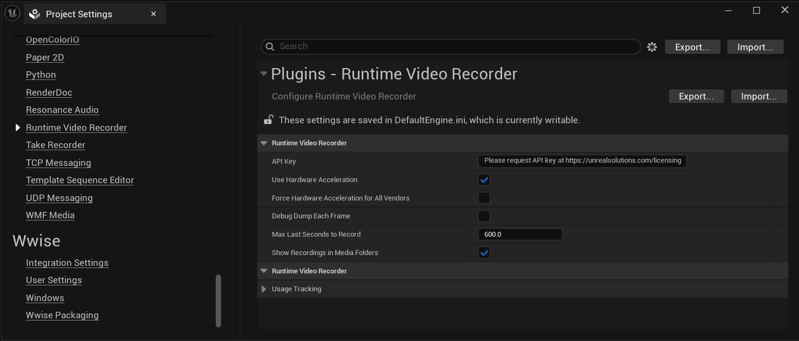Toggle Show Recordings in Media Folders
799x341 pixels.
tap(484, 253)
